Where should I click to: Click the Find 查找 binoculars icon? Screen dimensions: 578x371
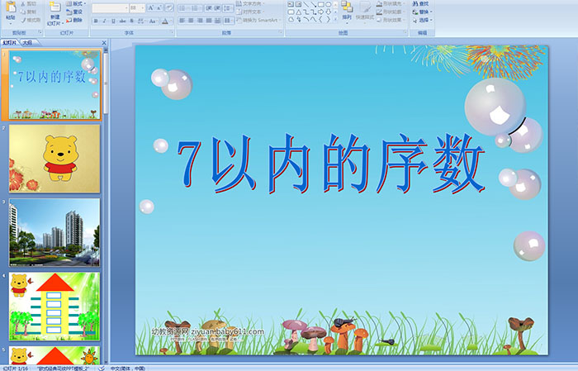(x=415, y=3)
